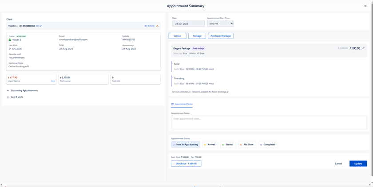The image size is (373, 187).
Task: Click the client header Vinoth S - +91 9940810382
Action: point(22,26)
